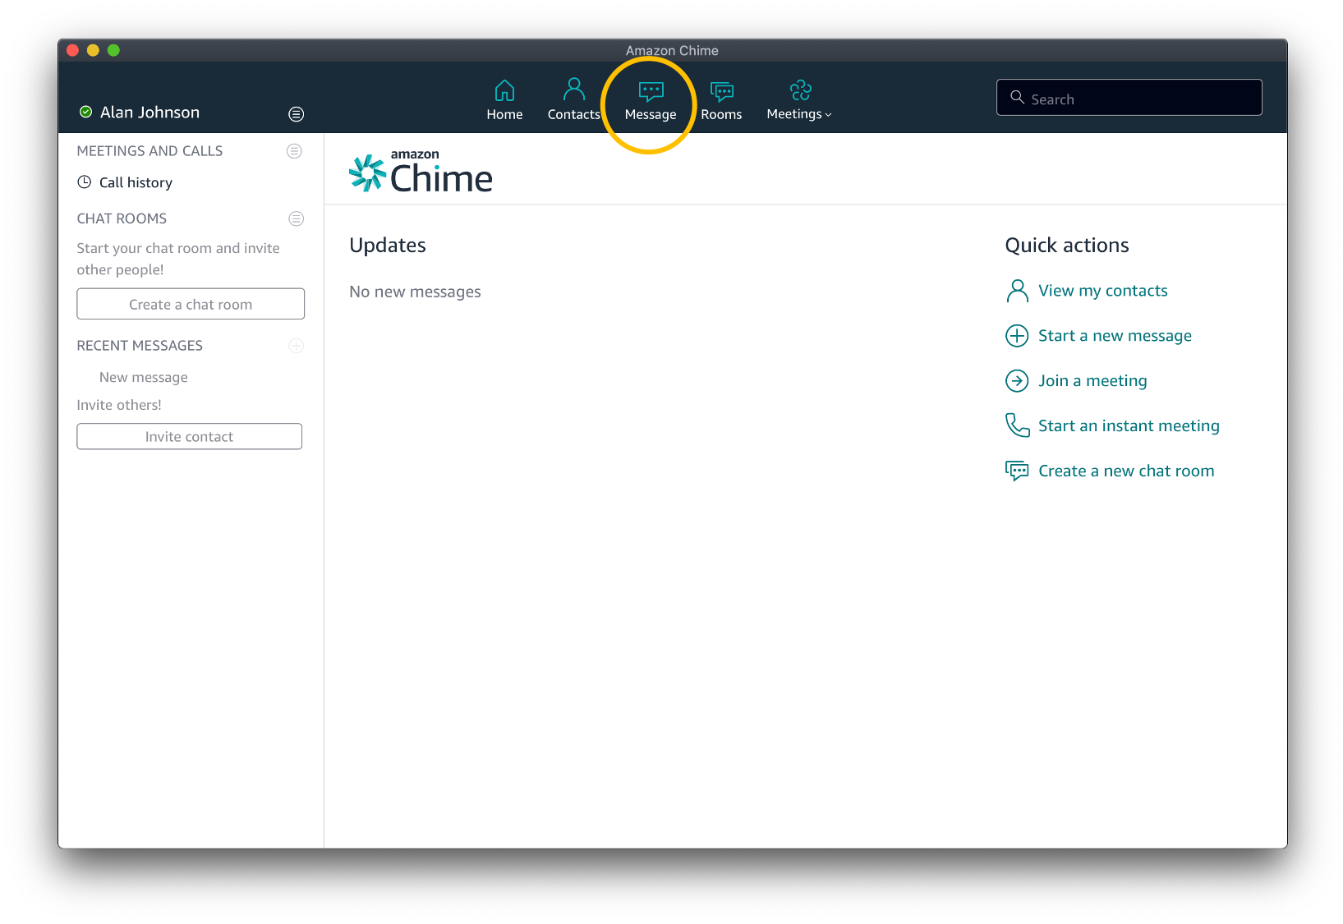Open menu beside Alan Johnson's name
The height and width of the screenshot is (924, 1343).
[297, 114]
